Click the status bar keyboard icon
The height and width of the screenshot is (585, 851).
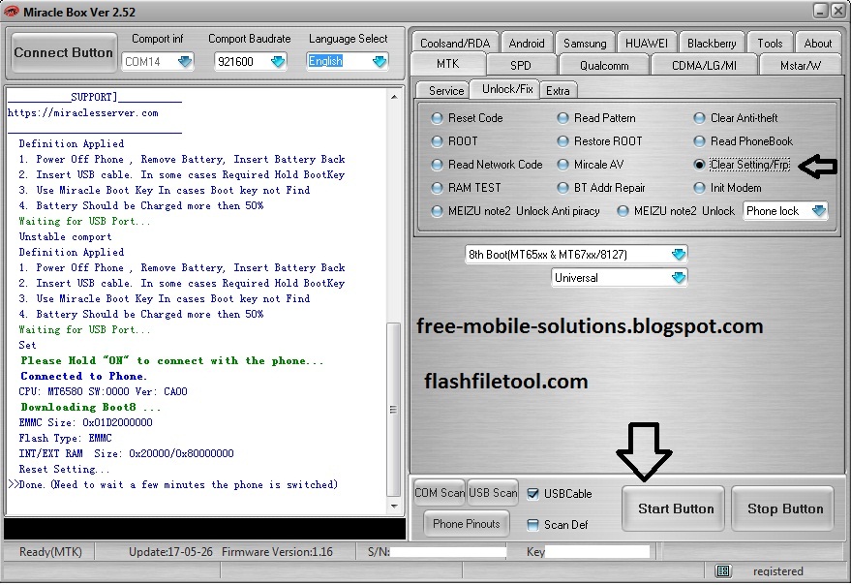(x=723, y=570)
